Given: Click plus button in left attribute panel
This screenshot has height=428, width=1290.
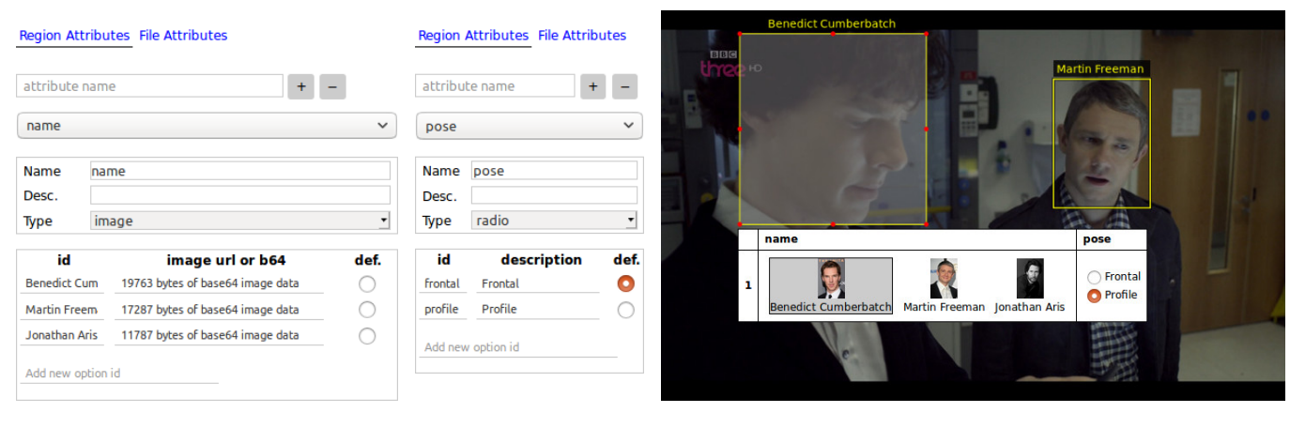Looking at the screenshot, I should [x=301, y=86].
